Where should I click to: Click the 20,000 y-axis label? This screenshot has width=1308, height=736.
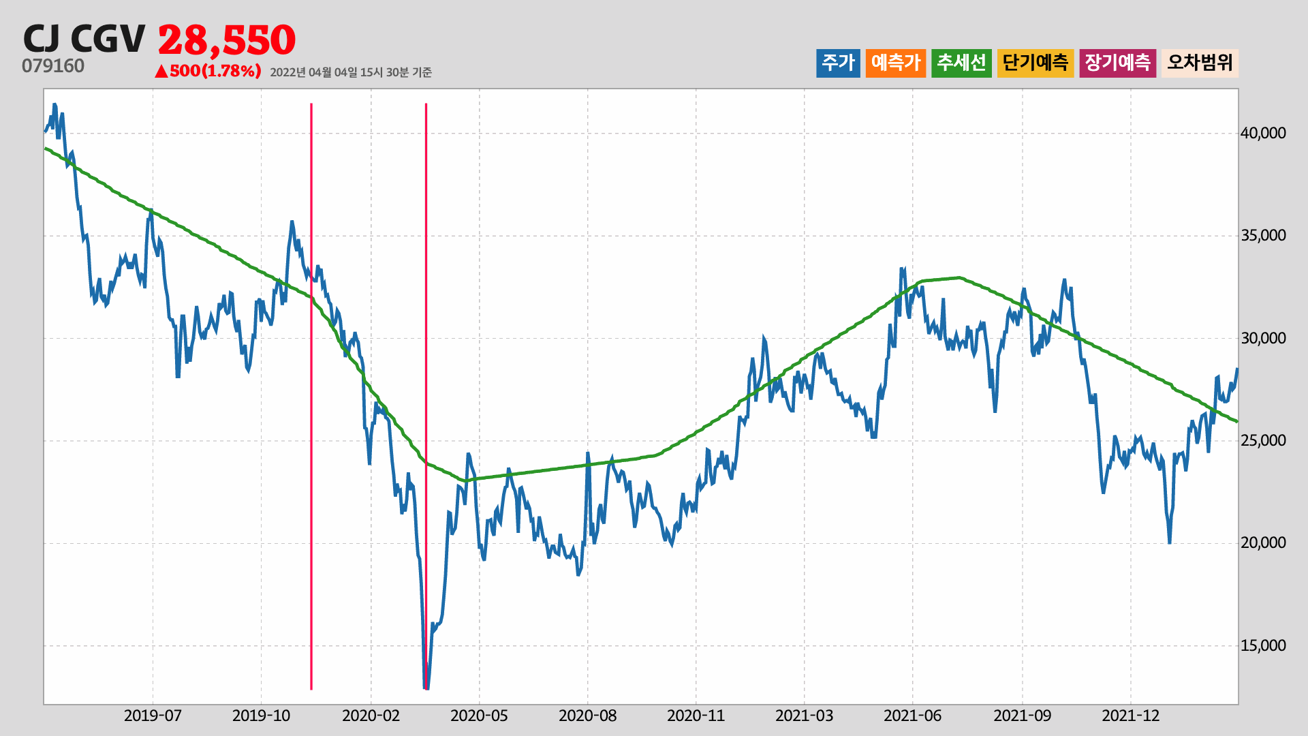[1263, 543]
